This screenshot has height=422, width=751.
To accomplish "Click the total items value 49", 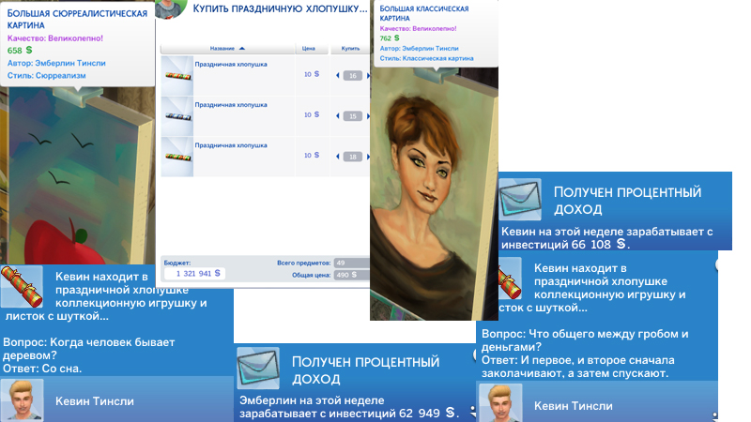I will click(x=351, y=263).
